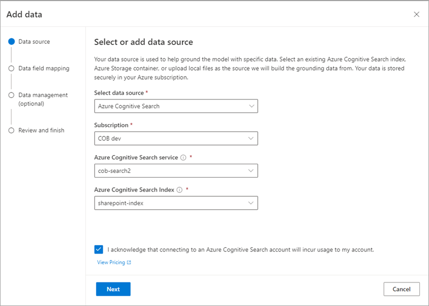
Task: Uncheck the usage acknowledgment checkbox
Action: 98,249
